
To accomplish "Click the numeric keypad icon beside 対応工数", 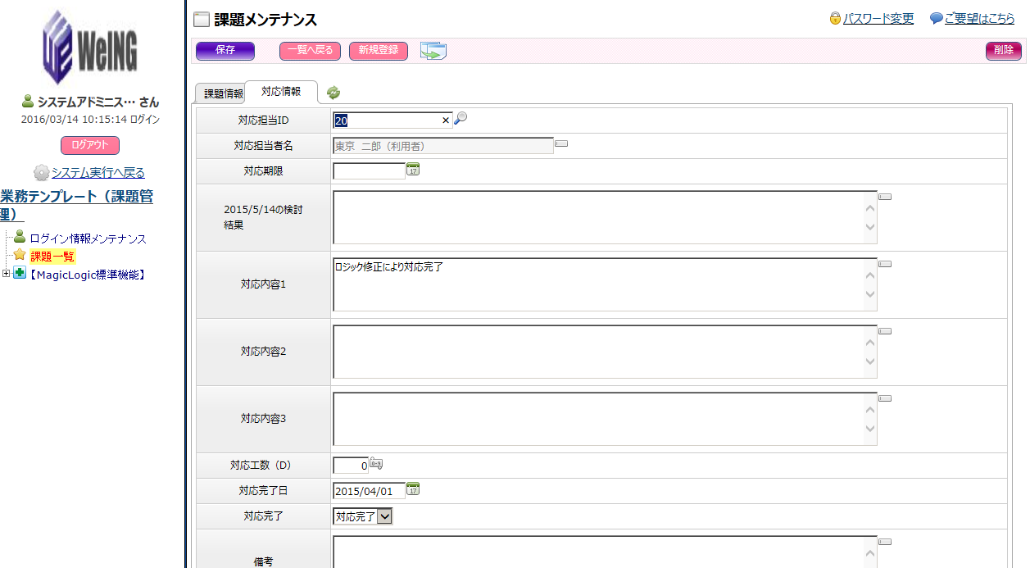I will point(376,463).
